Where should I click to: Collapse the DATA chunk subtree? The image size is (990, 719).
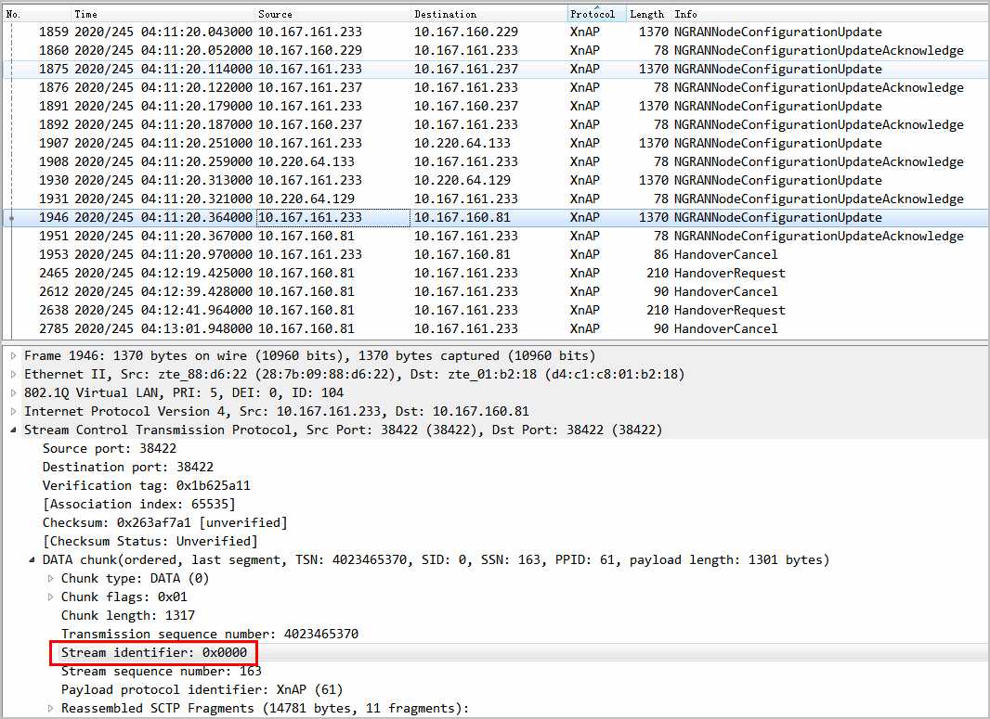point(33,560)
